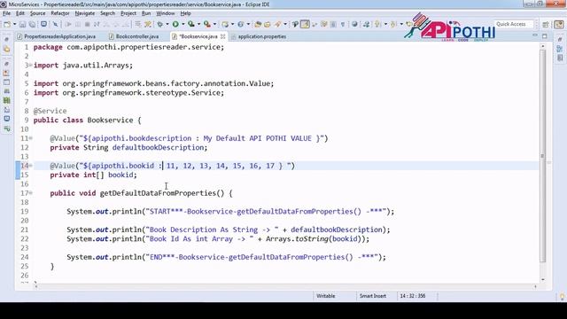Click the Writable status bar entry
Screen dimensions: 567x319
(326, 296)
